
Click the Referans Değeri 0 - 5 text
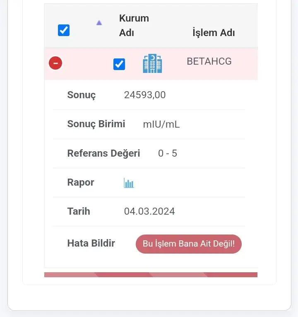point(168,153)
